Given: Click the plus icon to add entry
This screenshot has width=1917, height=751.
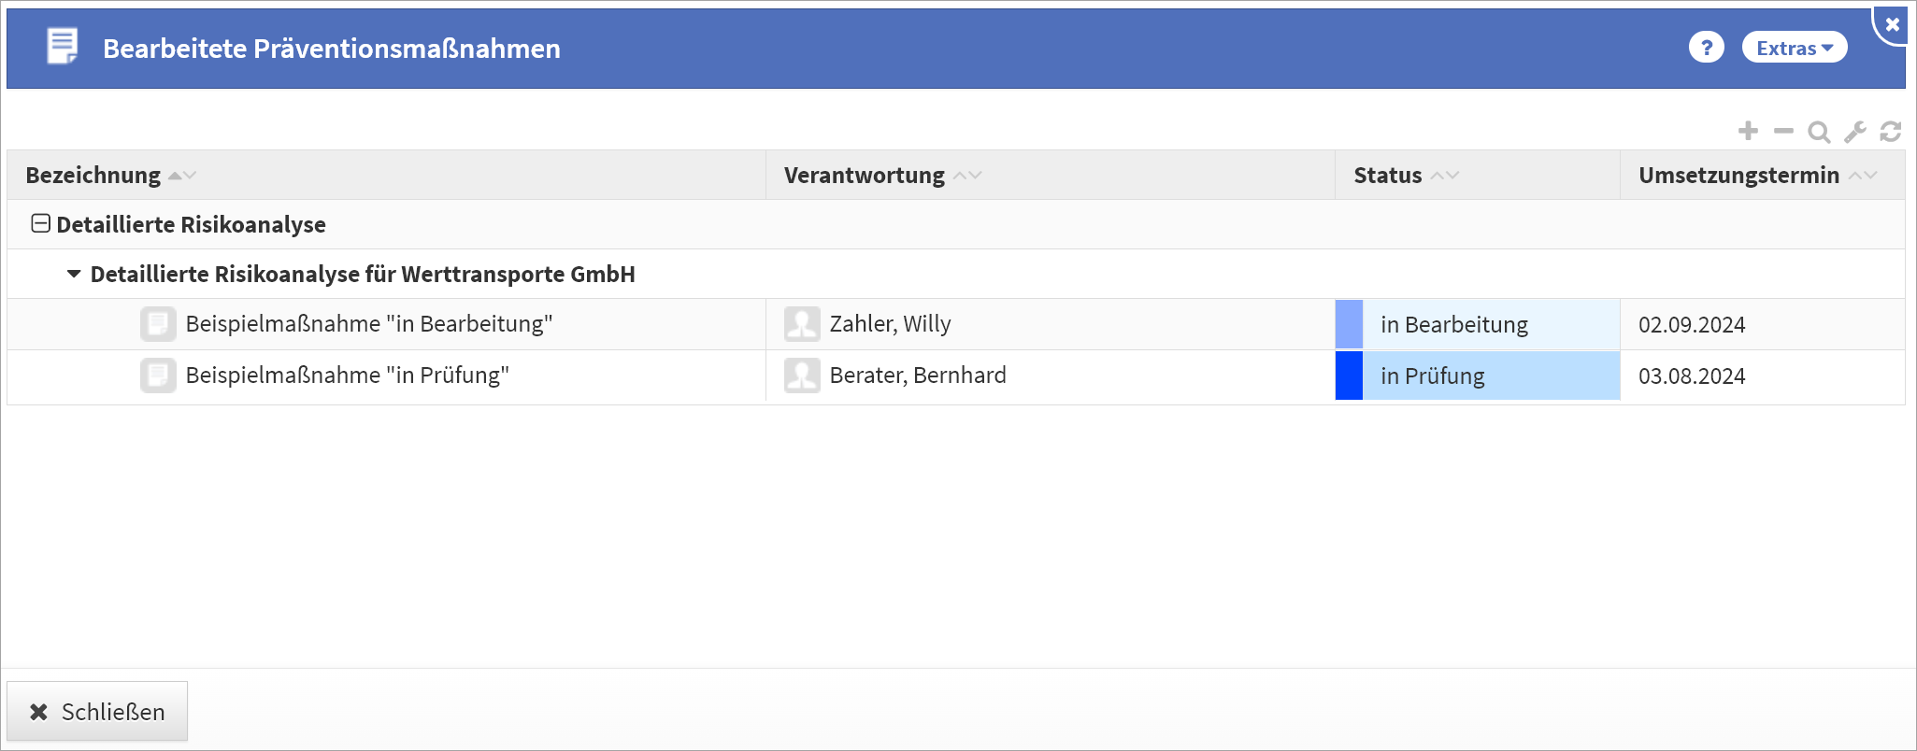Looking at the screenshot, I should [x=1748, y=132].
